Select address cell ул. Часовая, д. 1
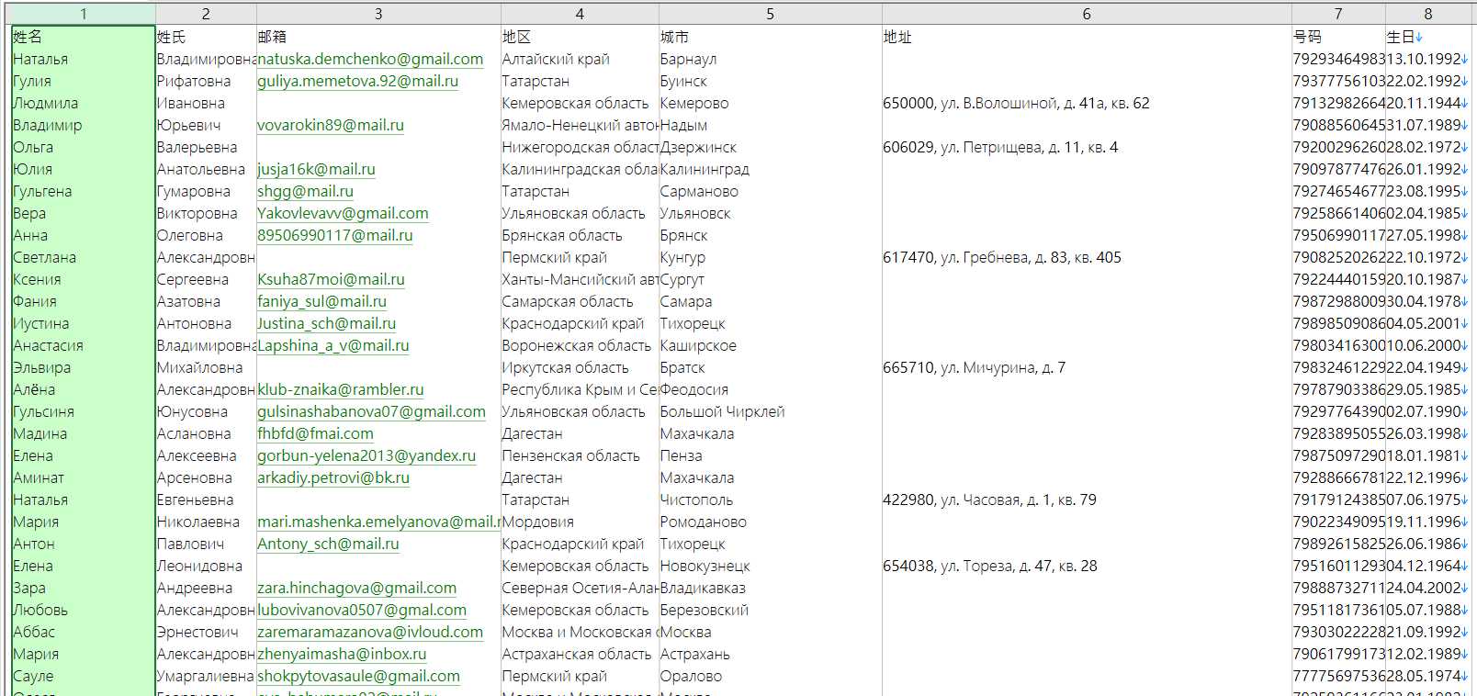 [x=1087, y=500]
